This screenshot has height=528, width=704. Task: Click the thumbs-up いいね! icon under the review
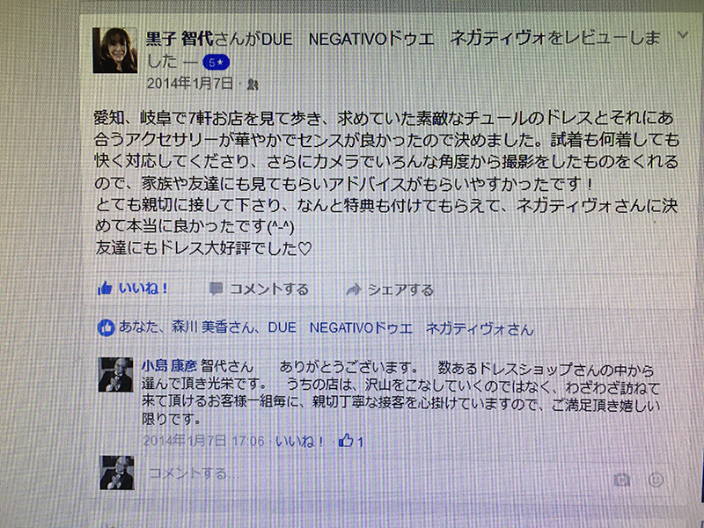click(104, 289)
